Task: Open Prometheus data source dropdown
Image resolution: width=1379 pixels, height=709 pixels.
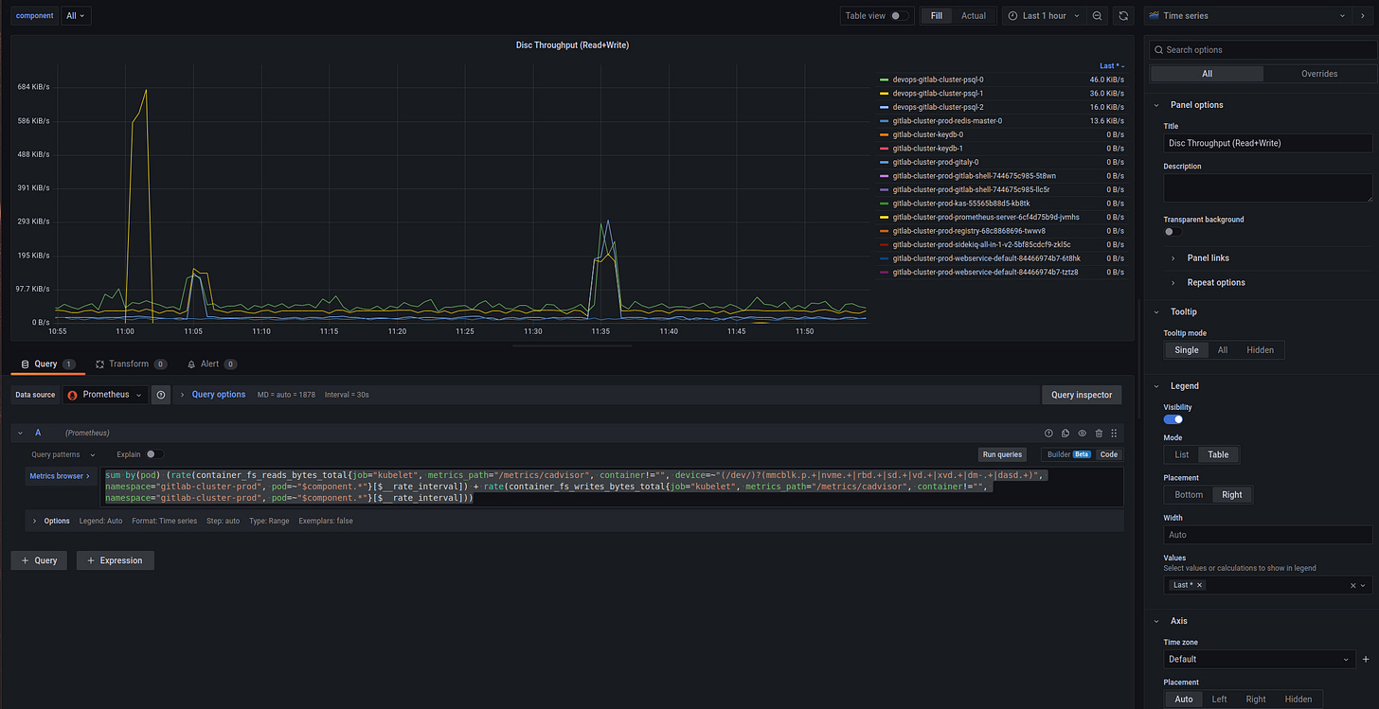Action: pyautogui.click(x=104, y=395)
